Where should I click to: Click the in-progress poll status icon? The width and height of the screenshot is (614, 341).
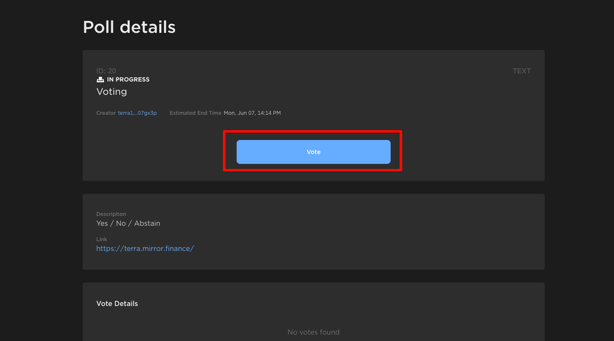point(100,79)
